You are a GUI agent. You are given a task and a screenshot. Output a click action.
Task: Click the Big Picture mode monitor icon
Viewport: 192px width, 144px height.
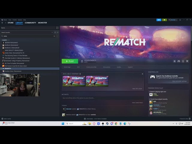click(x=180, y=20)
